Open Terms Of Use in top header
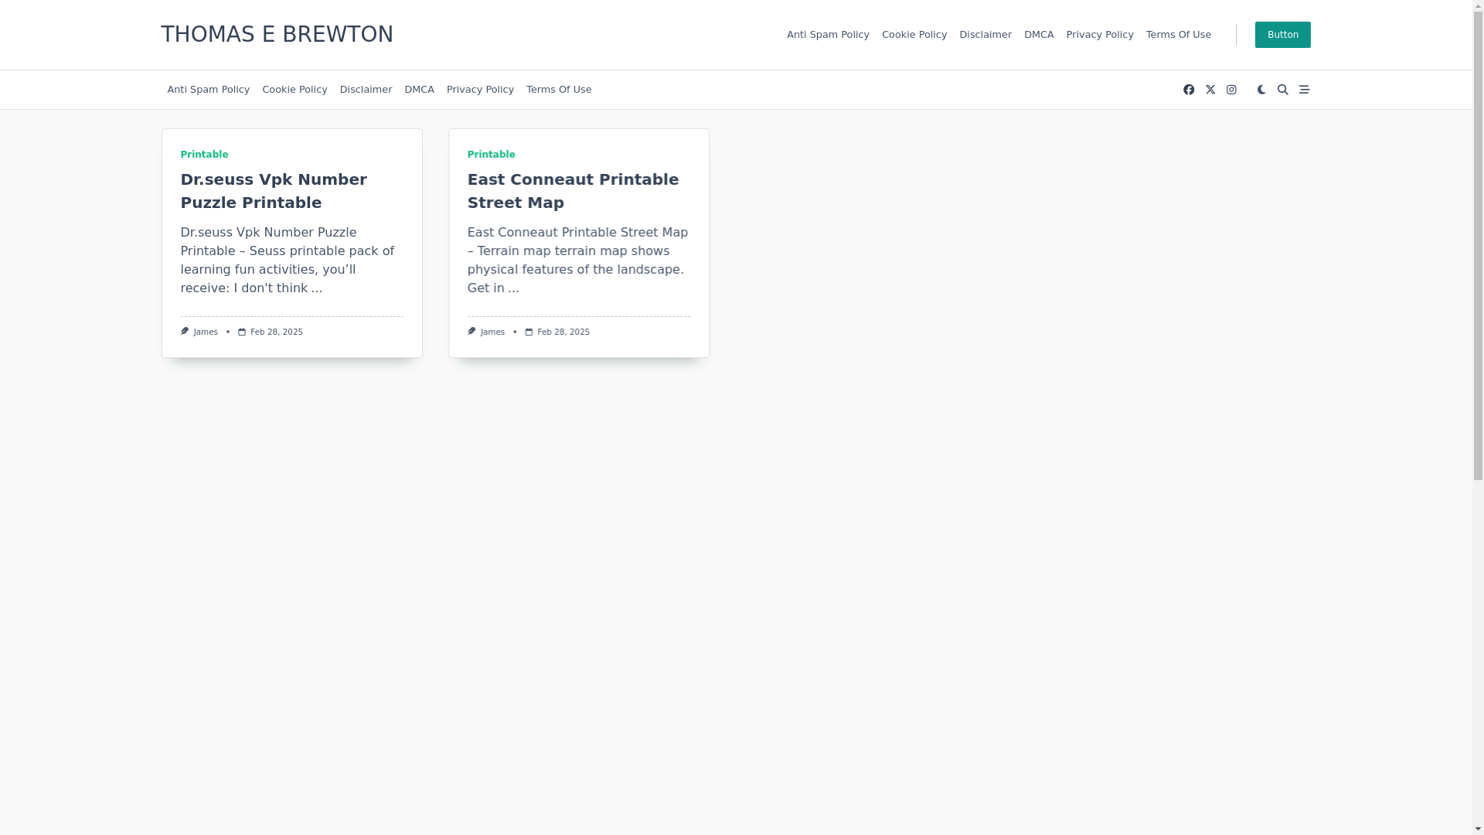 pos(1179,35)
